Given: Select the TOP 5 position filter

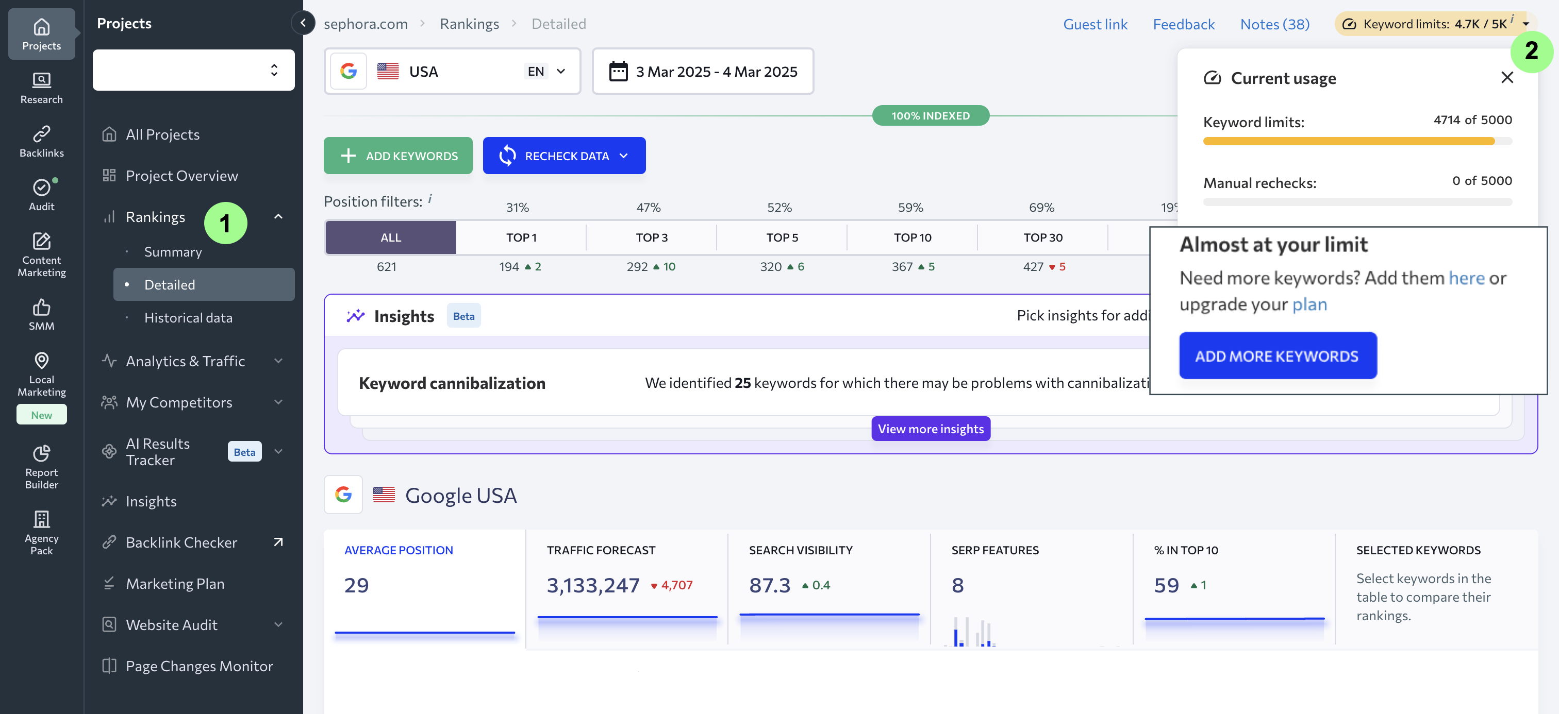Looking at the screenshot, I should coord(782,237).
